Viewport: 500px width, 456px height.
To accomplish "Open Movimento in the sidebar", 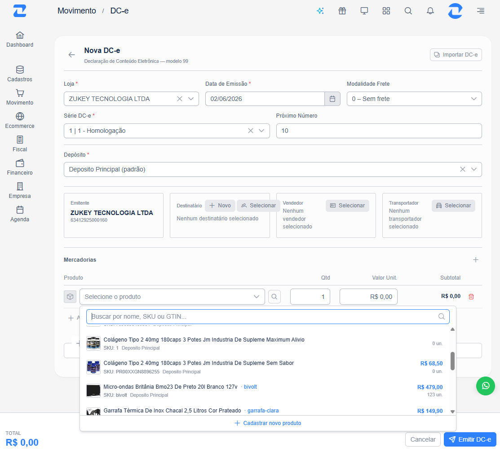I will [20, 97].
